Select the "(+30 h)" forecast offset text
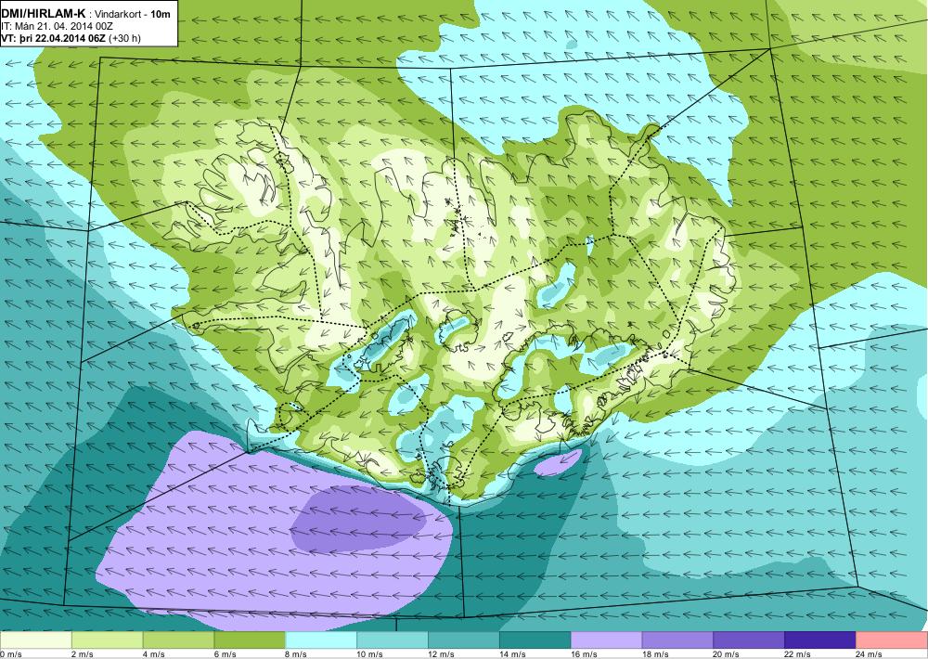The width and height of the screenshot is (928, 659). tap(125, 38)
